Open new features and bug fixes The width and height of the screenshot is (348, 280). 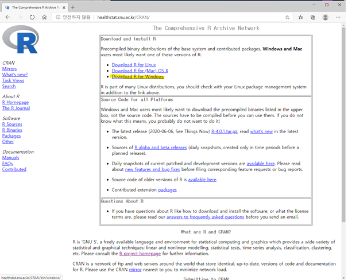(x=152, y=169)
